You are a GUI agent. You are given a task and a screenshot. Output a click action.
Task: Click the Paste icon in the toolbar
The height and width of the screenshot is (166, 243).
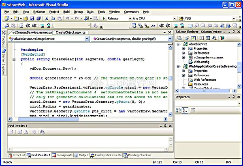(x=60, y=19)
